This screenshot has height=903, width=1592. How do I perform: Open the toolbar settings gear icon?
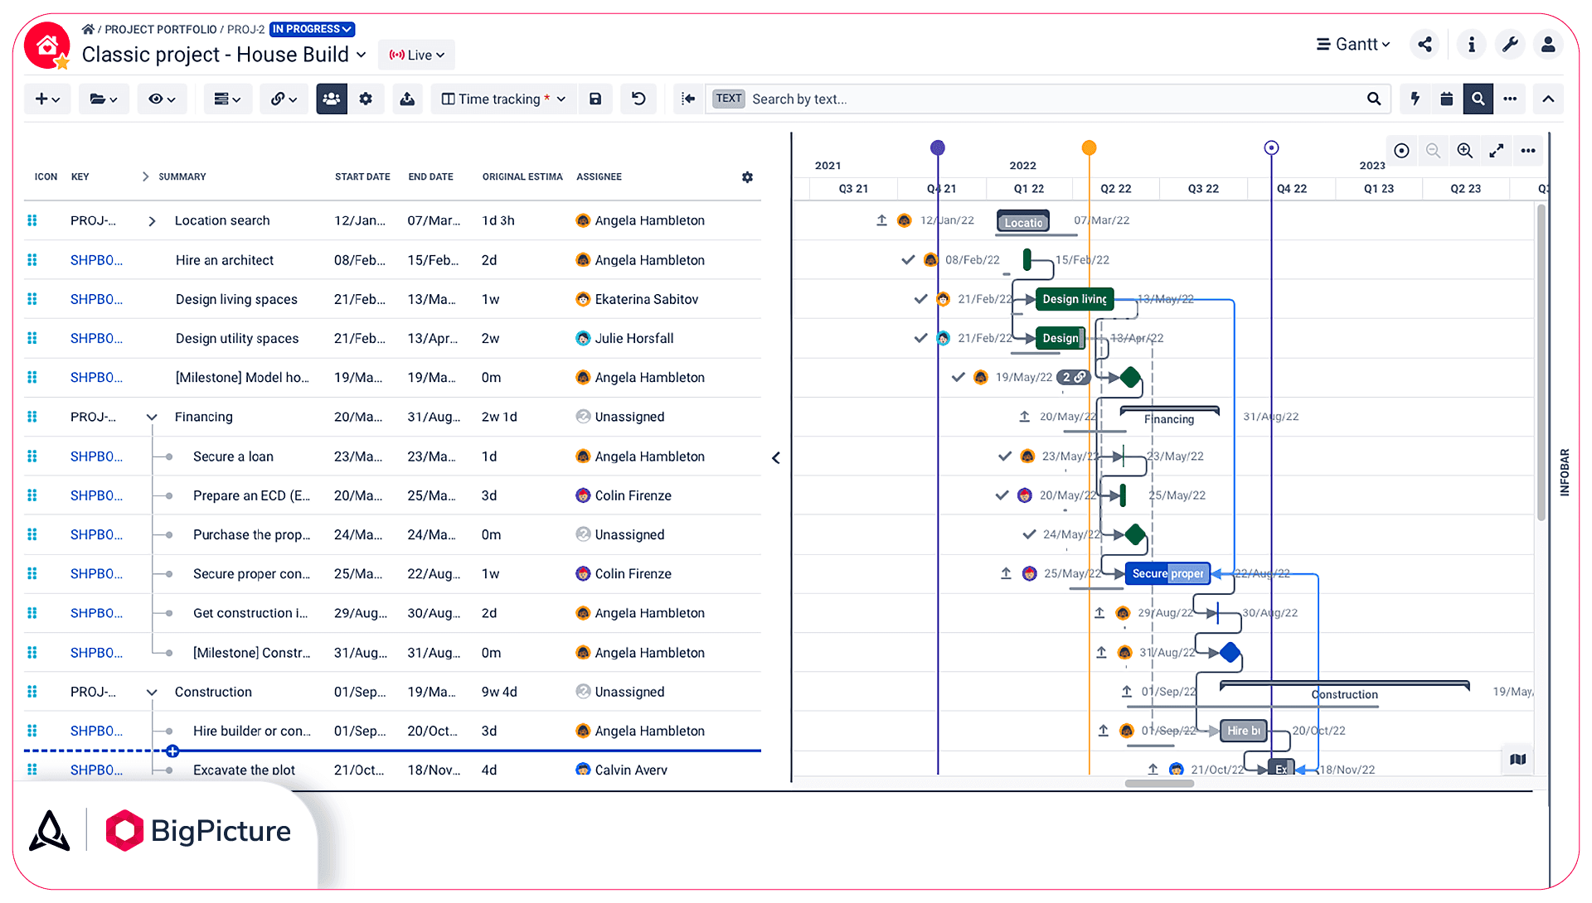tap(366, 99)
